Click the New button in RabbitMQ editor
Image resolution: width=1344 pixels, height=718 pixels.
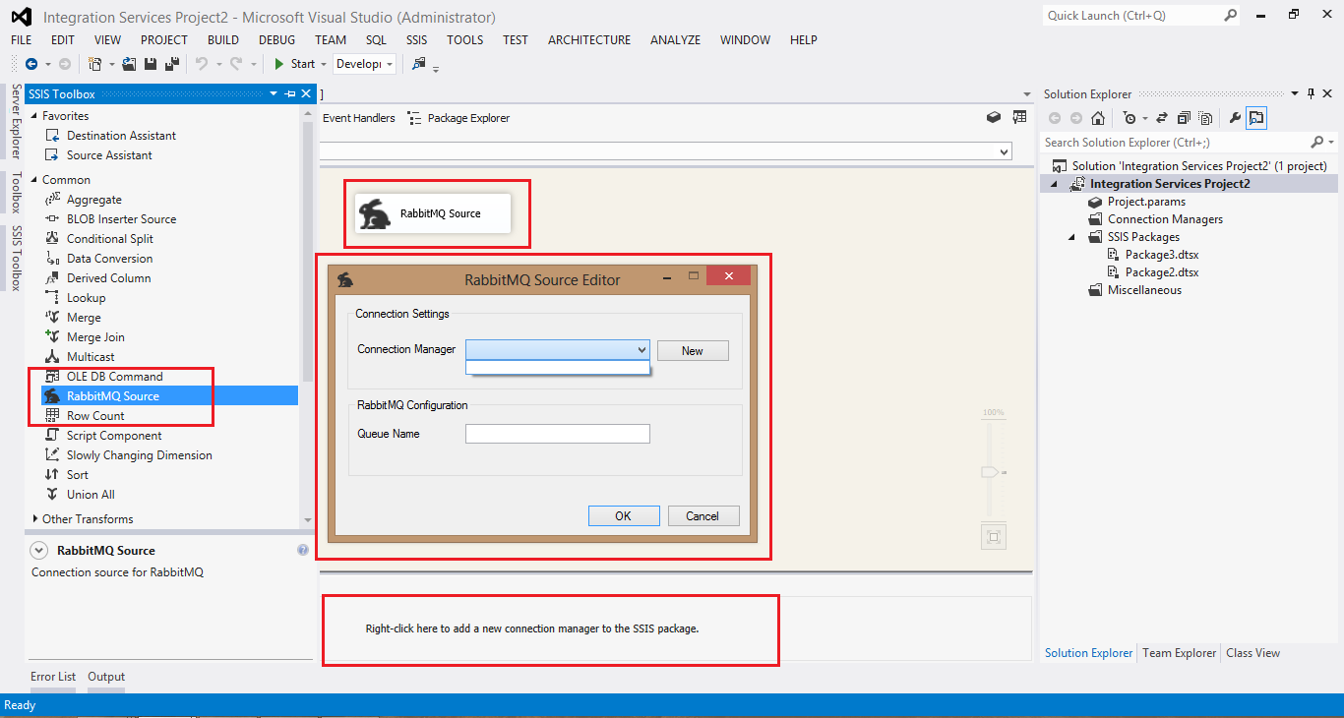point(693,351)
